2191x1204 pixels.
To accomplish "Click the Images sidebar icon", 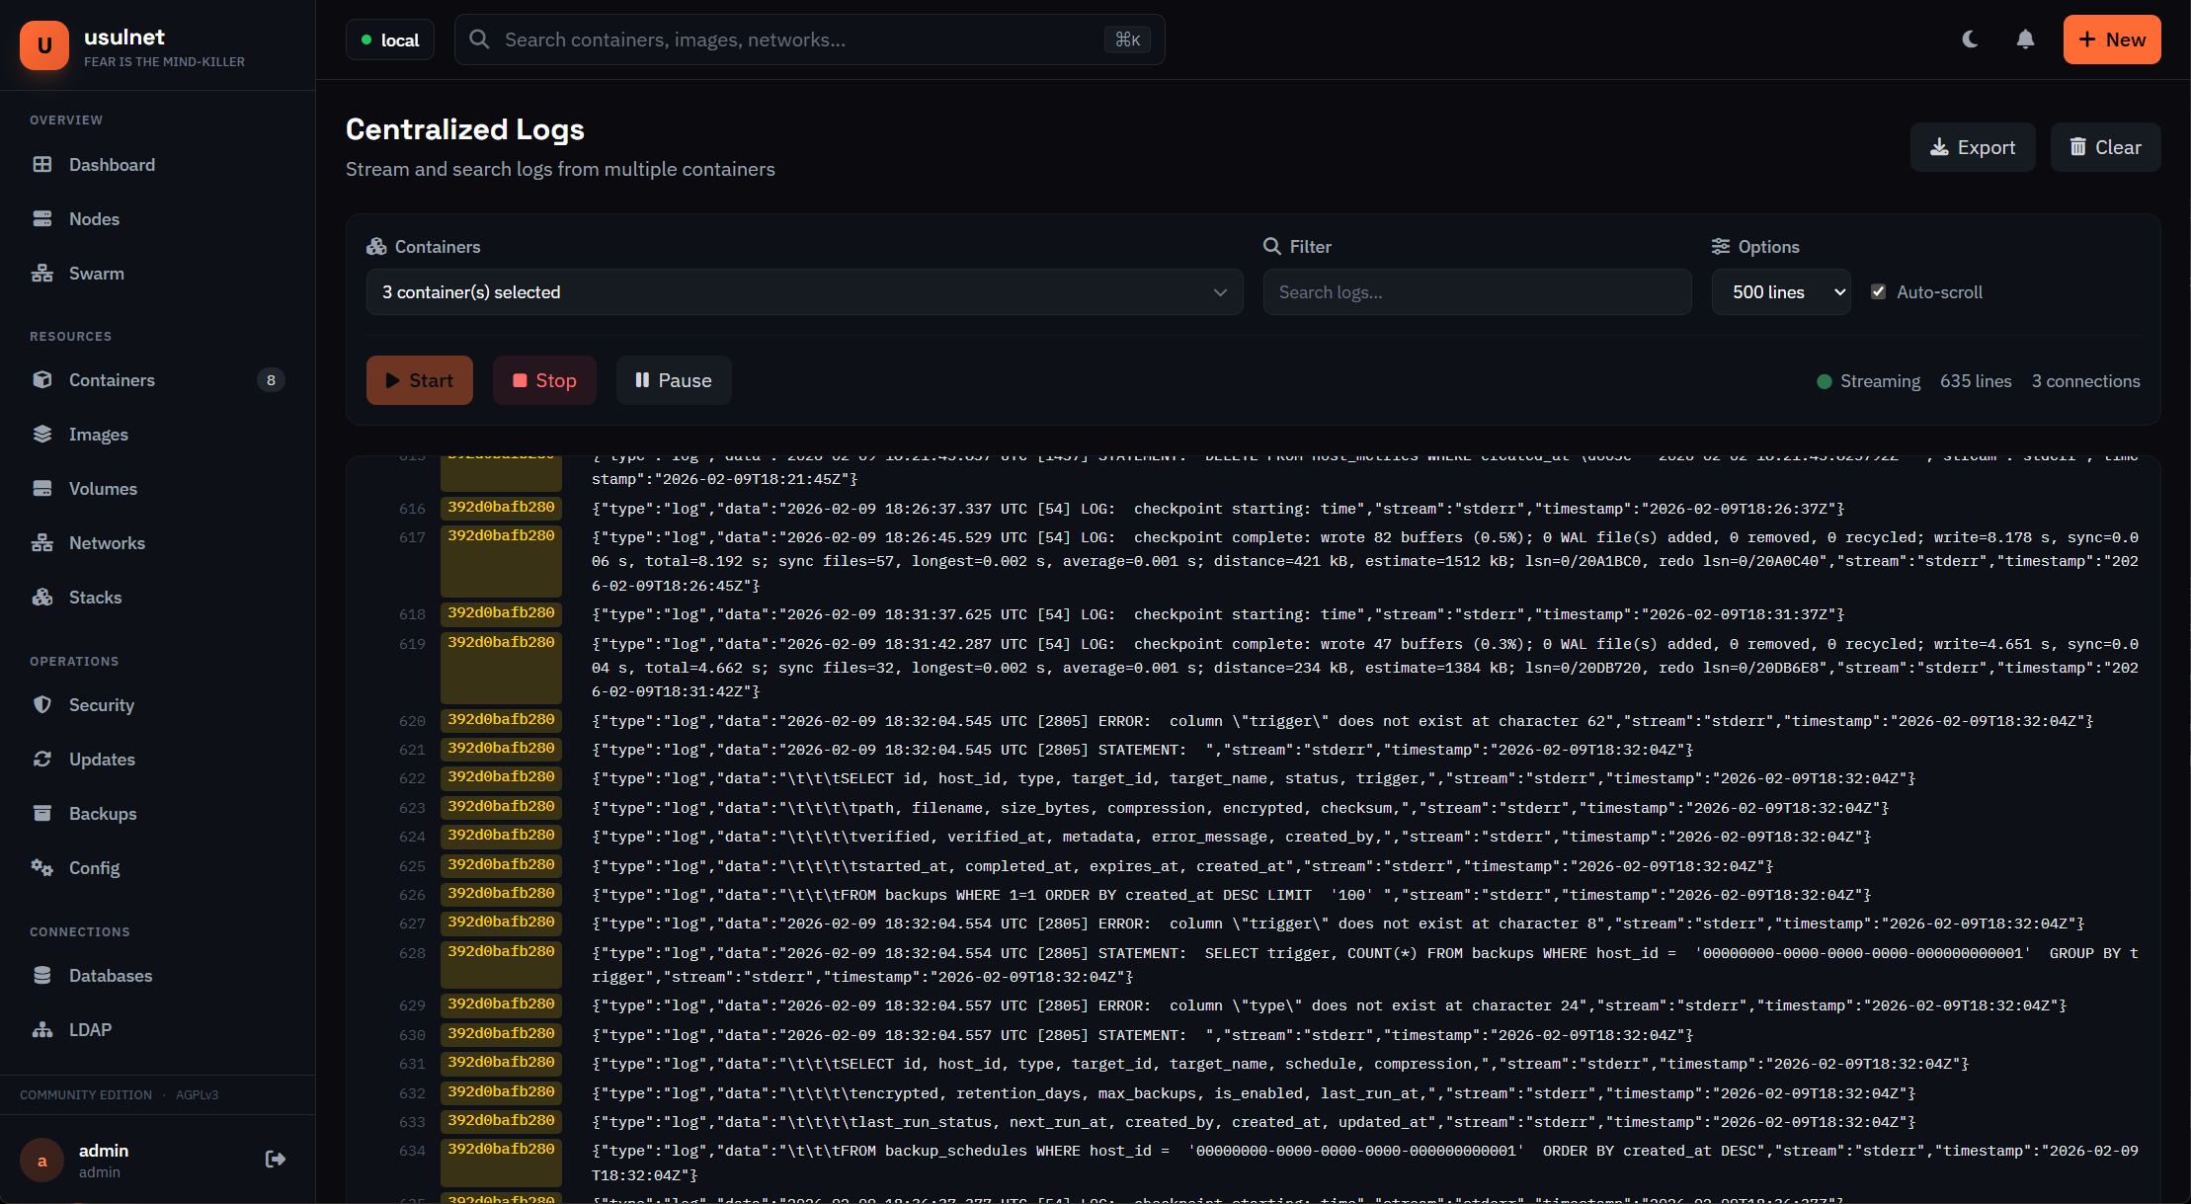I will pos(43,434).
